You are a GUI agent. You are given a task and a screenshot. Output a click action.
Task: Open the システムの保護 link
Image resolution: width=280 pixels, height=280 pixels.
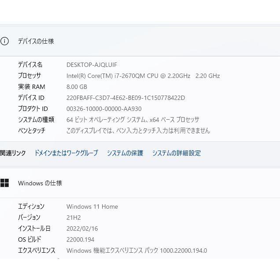(x=125, y=153)
